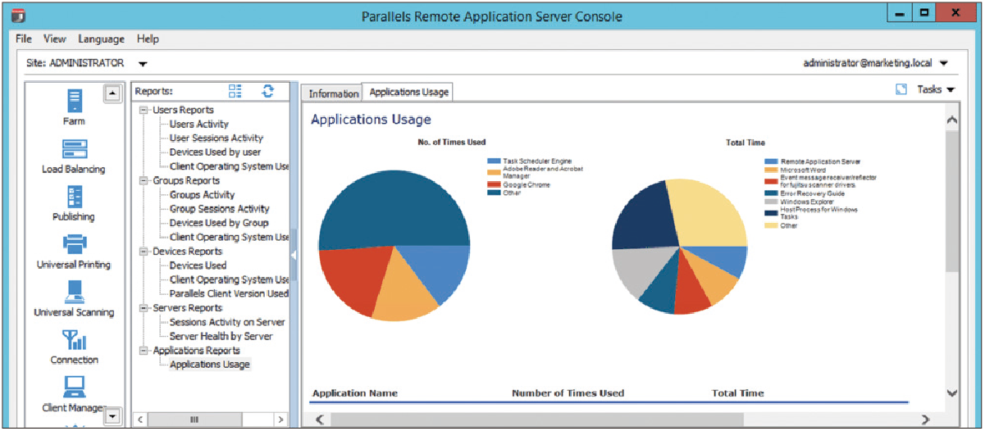Click the Application Name column header
The image size is (985, 431).
pos(354,393)
